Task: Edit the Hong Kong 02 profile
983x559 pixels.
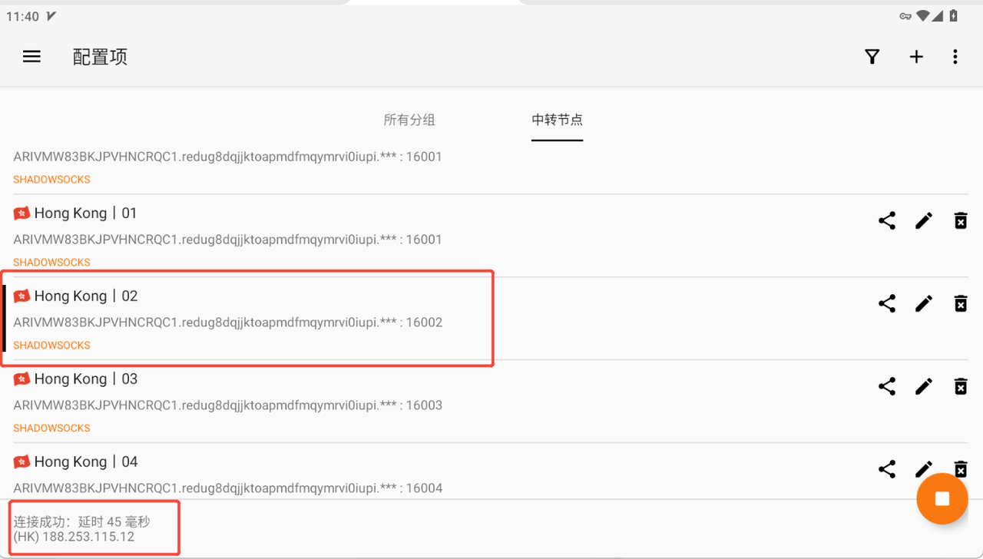Action: coord(924,303)
